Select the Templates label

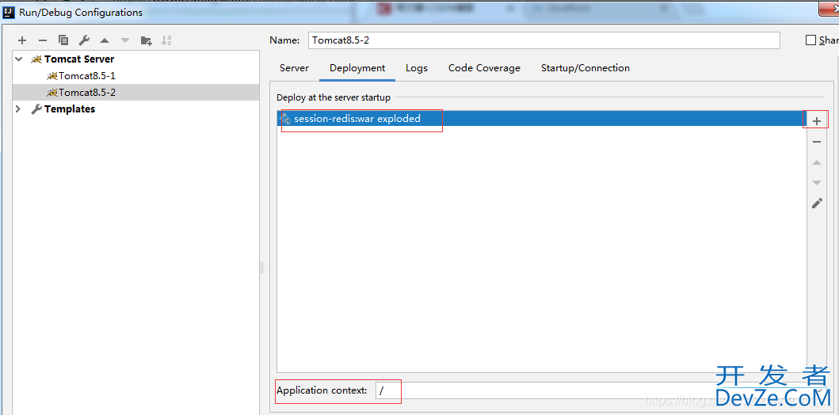tap(70, 109)
